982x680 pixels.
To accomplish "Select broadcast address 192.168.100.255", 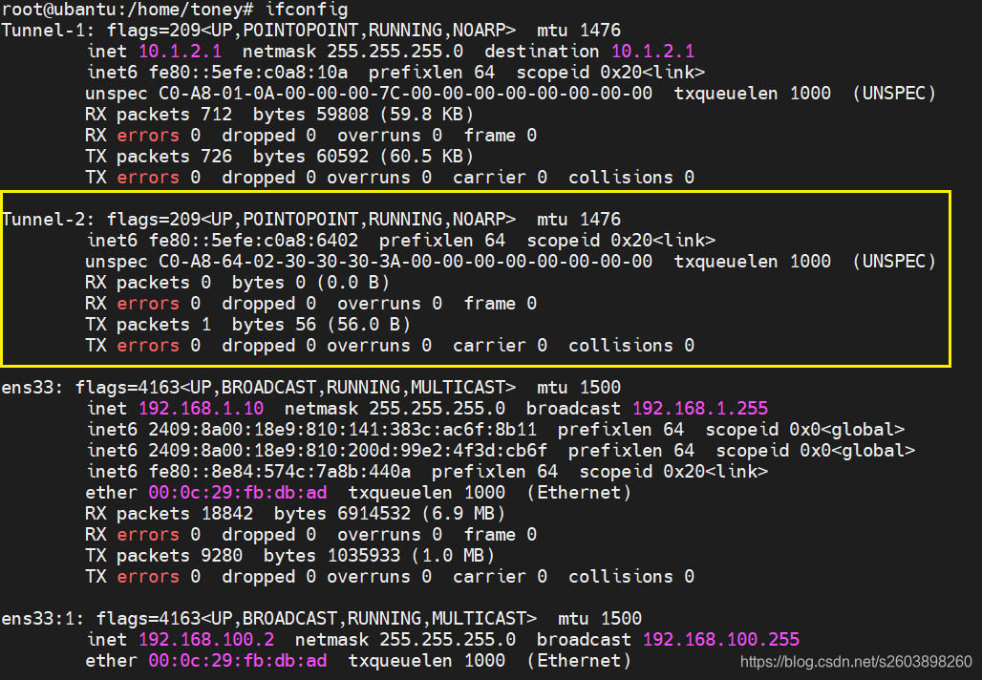I will coord(721,639).
